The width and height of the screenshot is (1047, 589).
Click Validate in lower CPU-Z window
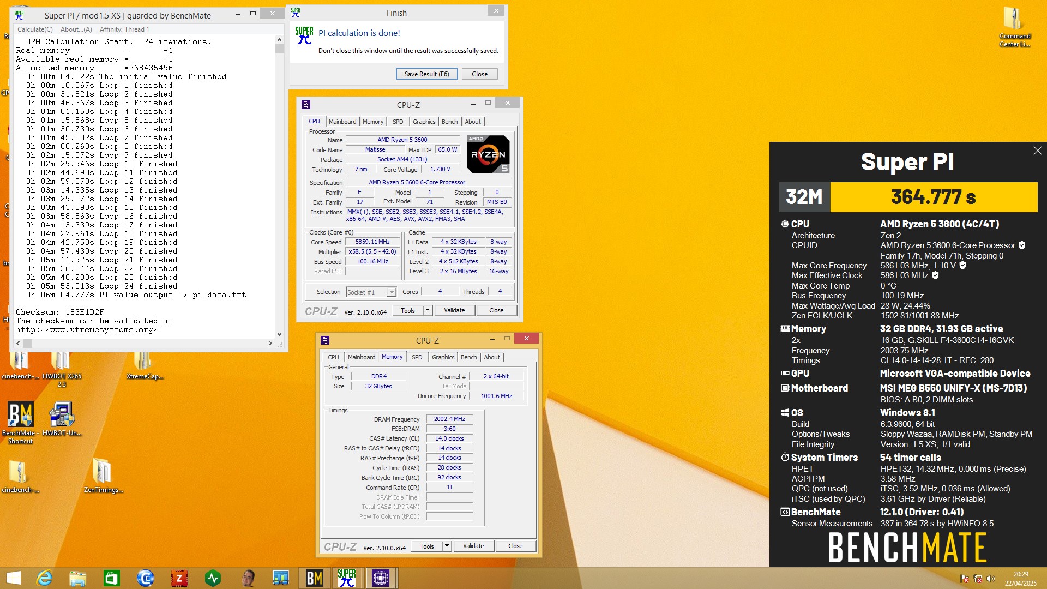(x=473, y=546)
